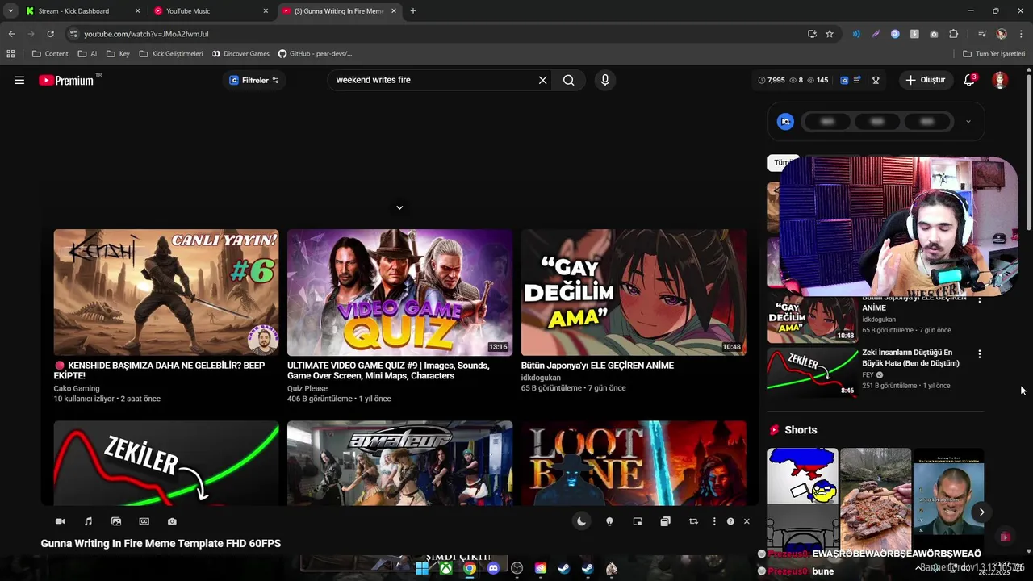Open ULTIMATE VIDEO GAME QUIZ #9 title
This screenshot has width=1033, height=581.
[x=388, y=370]
